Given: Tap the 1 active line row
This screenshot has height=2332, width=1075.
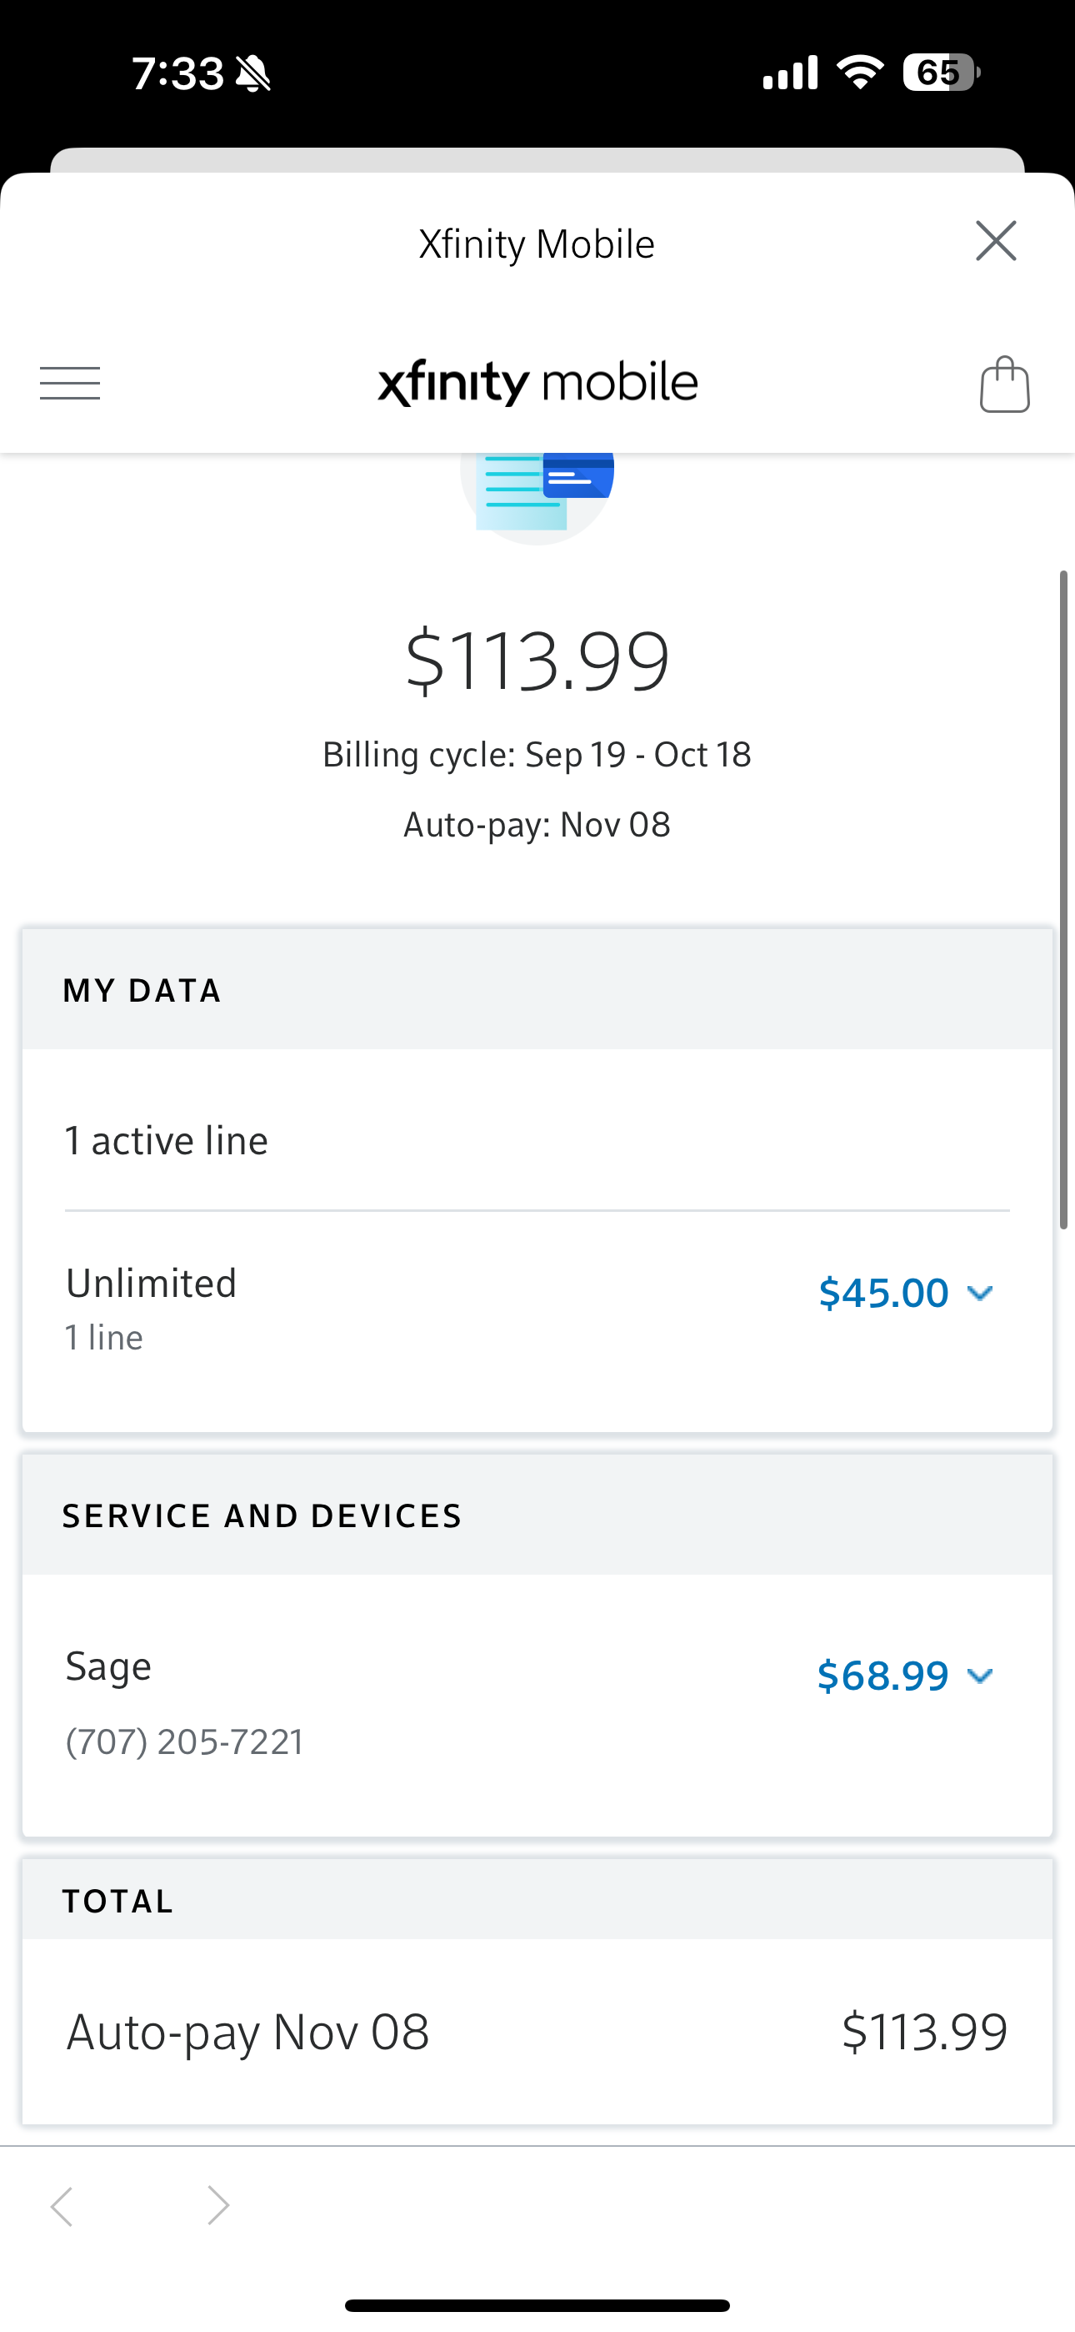Looking at the screenshot, I should click(167, 1141).
